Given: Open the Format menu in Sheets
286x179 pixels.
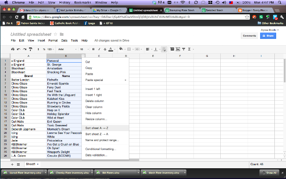Looking at the screenshot, I should (x=53, y=41).
